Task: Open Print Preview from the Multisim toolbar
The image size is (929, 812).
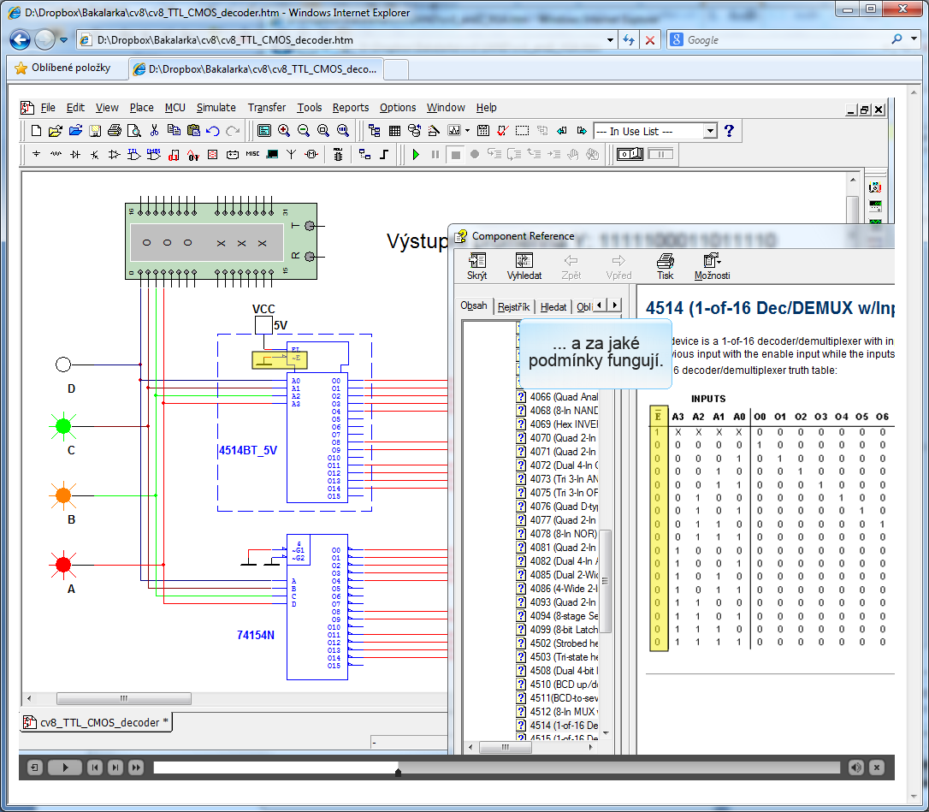Action: (134, 131)
